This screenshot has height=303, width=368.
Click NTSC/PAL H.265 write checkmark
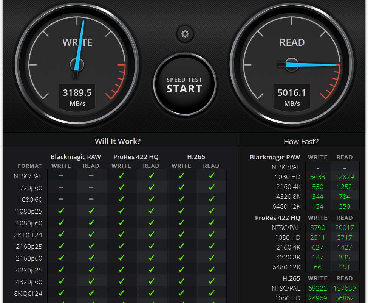click(x=181, y=175)
